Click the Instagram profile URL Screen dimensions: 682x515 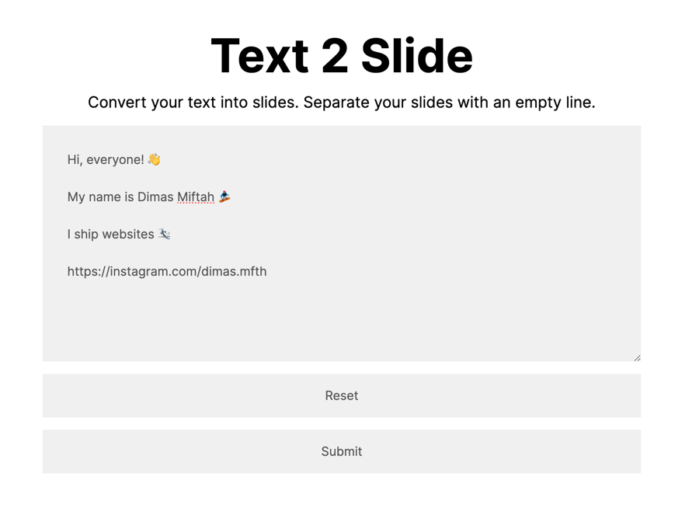(166, 271)
